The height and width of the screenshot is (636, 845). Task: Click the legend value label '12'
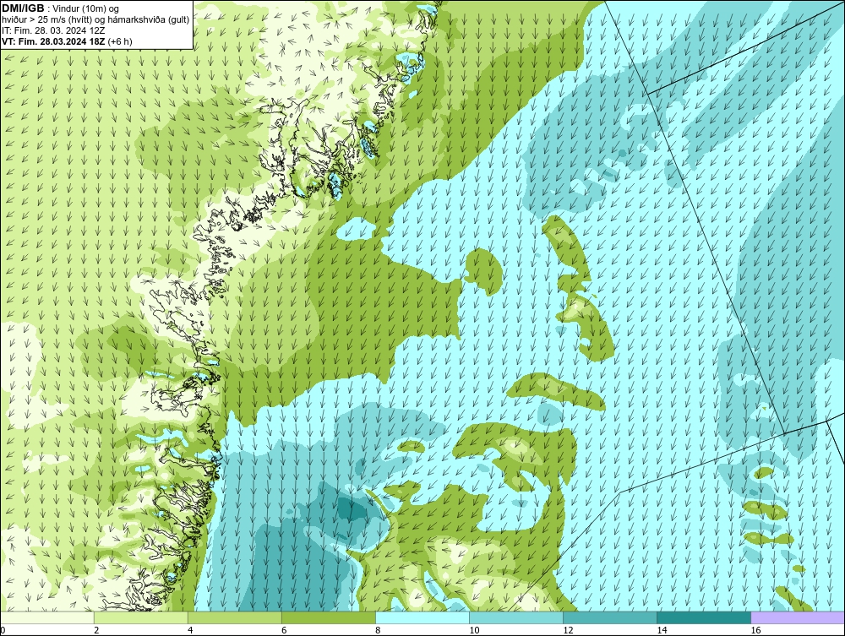coord(568,630)
